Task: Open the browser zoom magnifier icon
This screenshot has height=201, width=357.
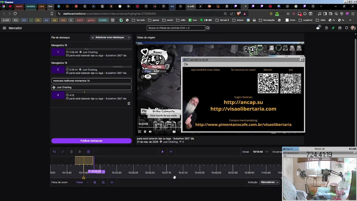Action: [x=225, y=13]
